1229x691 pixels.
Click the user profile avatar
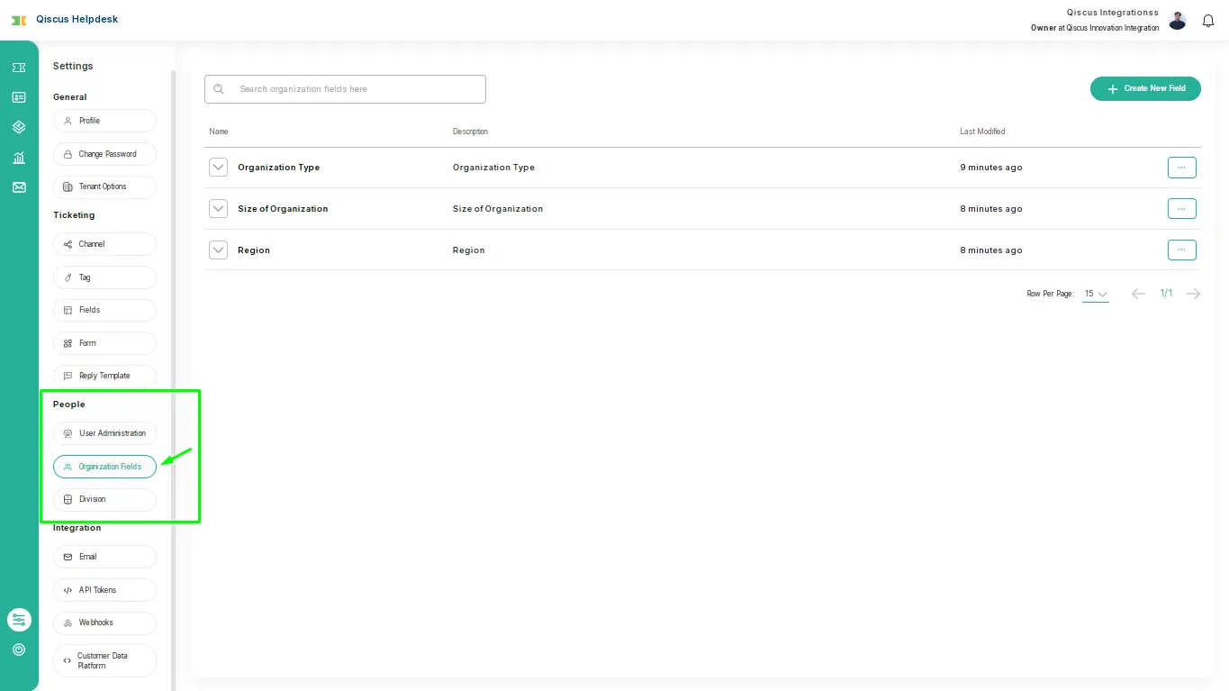1177,21
